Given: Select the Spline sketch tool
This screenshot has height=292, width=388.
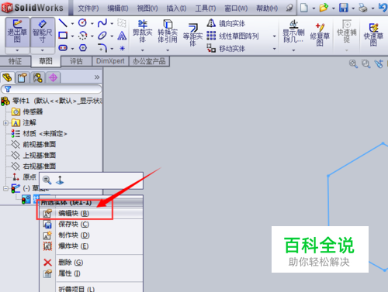Looking at the screenshot, I should [x=102, y=23].
